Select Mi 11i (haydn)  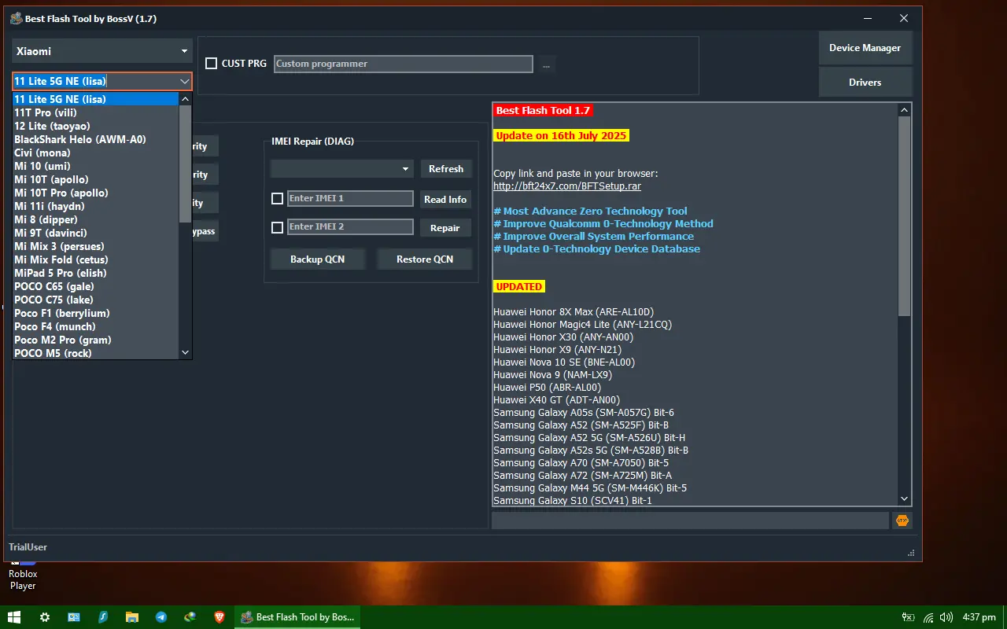click(96, 206)
